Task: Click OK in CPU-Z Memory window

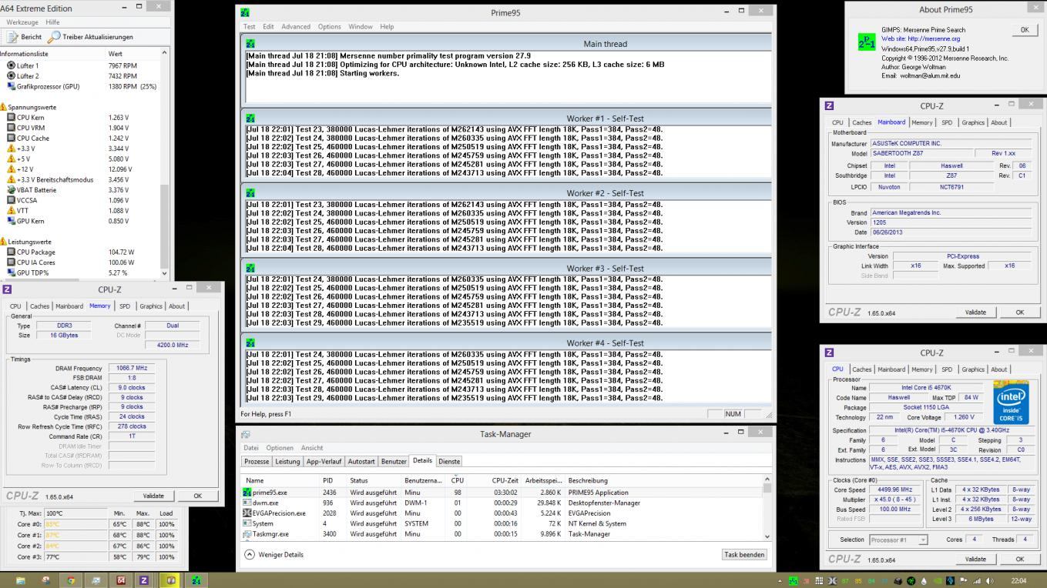Action: [x=198, y=496]
